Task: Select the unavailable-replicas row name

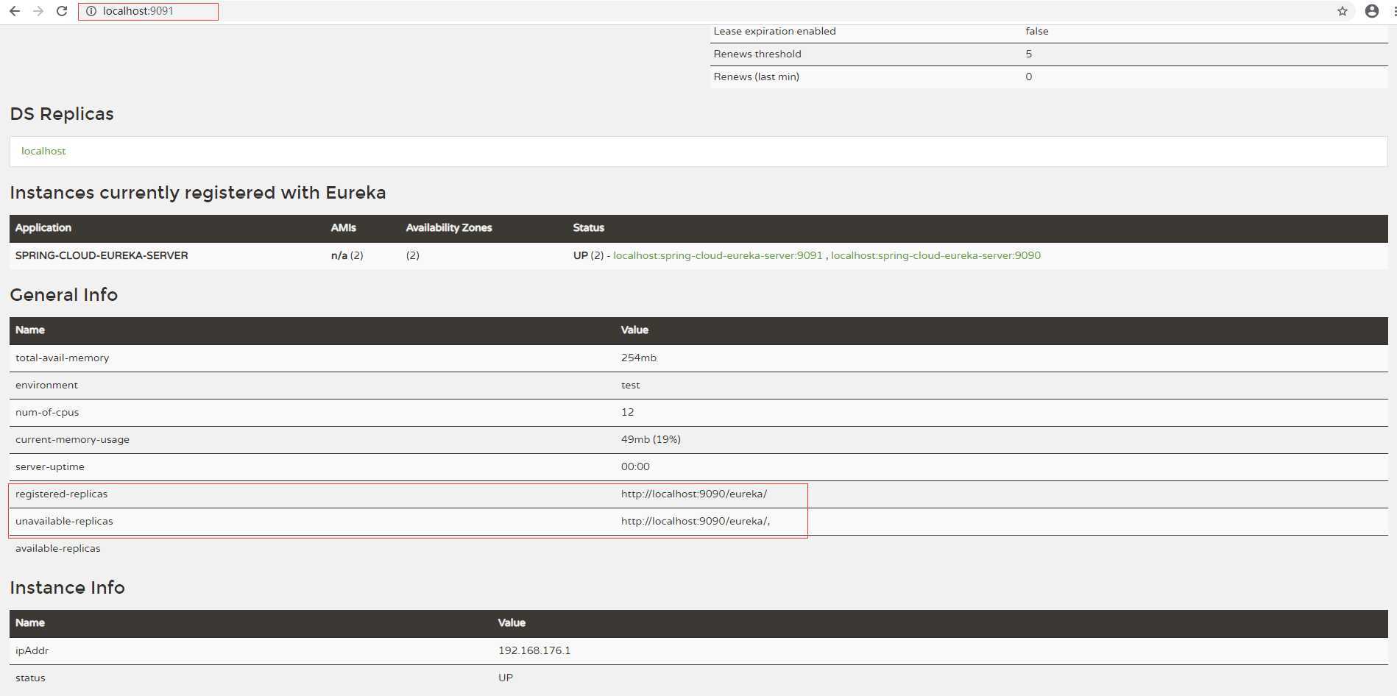Action: pyautogui.click(x=64, y=521)
